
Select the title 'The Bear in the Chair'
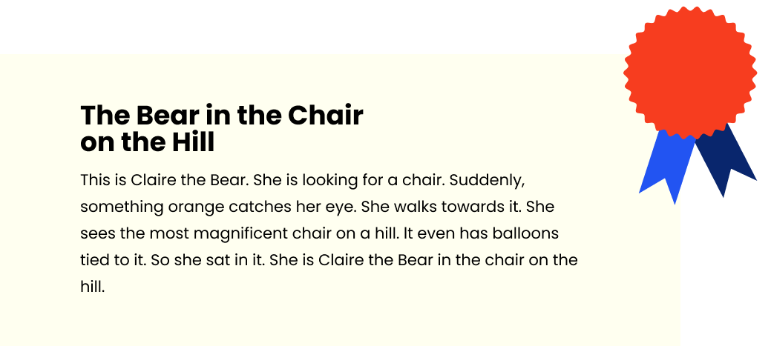click(x=222, y=116)
